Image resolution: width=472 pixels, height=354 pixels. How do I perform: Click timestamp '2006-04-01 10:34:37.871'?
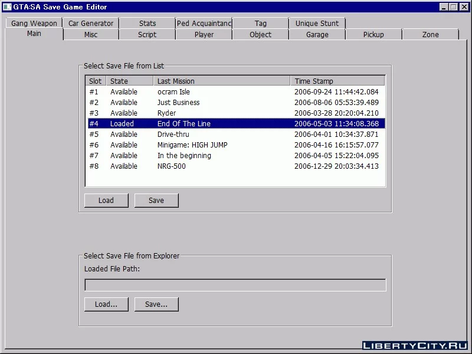(336, 135)
